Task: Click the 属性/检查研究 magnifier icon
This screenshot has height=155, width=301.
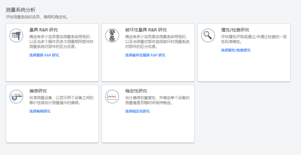Action: tap(208, 35)
